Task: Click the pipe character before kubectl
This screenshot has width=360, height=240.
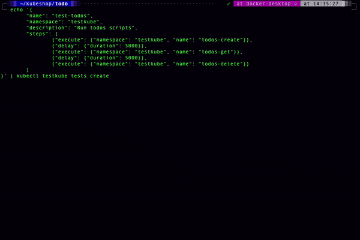Action: (x=12, y=76)
